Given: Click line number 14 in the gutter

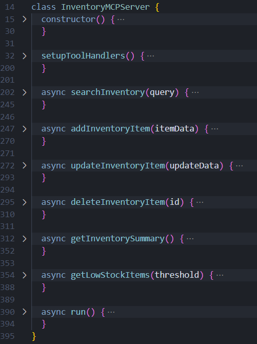Looking at the screenshot, I should click(x=10, y=7).
